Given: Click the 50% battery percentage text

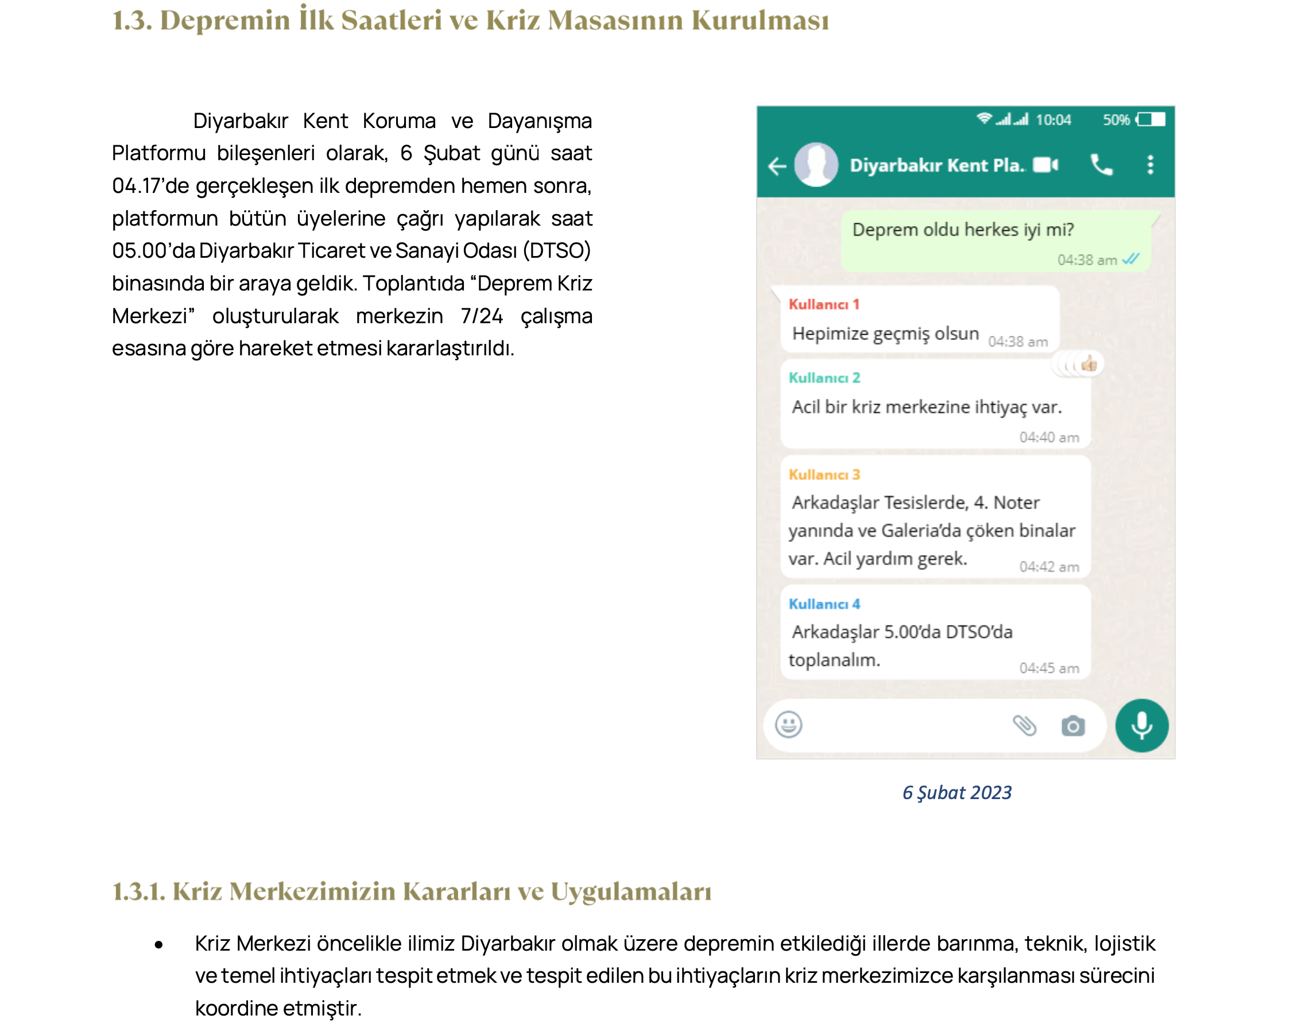Looking at the screenshot, I should 1116,120.
